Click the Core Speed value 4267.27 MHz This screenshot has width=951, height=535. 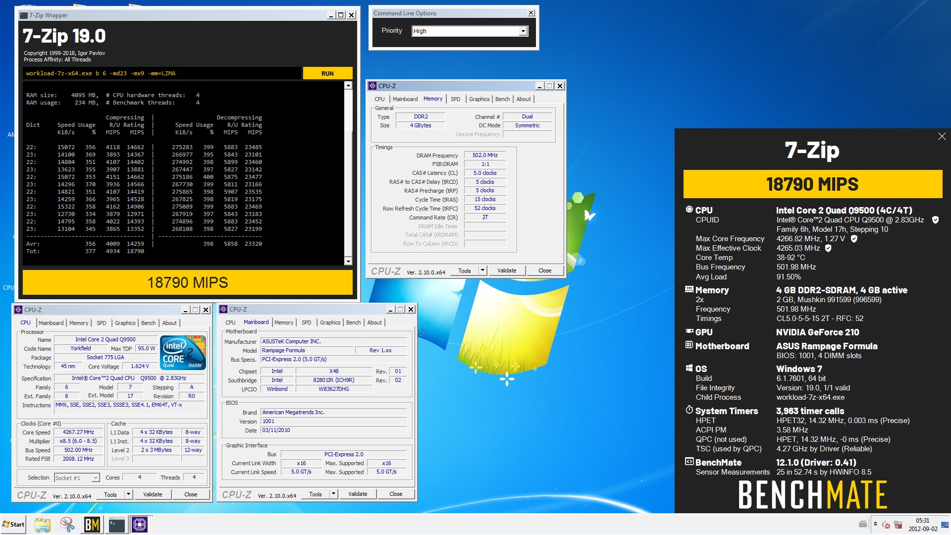(x=78, y=432)
